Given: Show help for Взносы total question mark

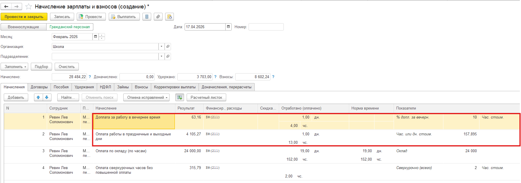Looking at the screenshot, I should click(273, 77).
